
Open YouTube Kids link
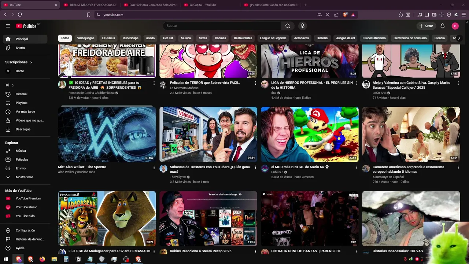tap(25, 216)
